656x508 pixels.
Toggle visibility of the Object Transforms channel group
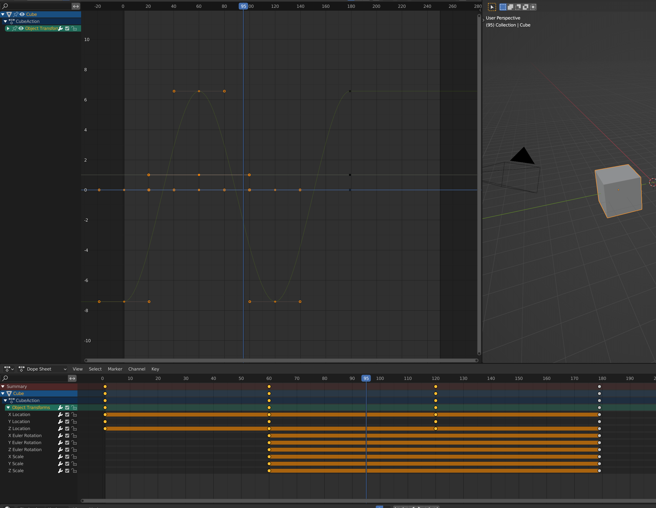[x=21, y=29]
